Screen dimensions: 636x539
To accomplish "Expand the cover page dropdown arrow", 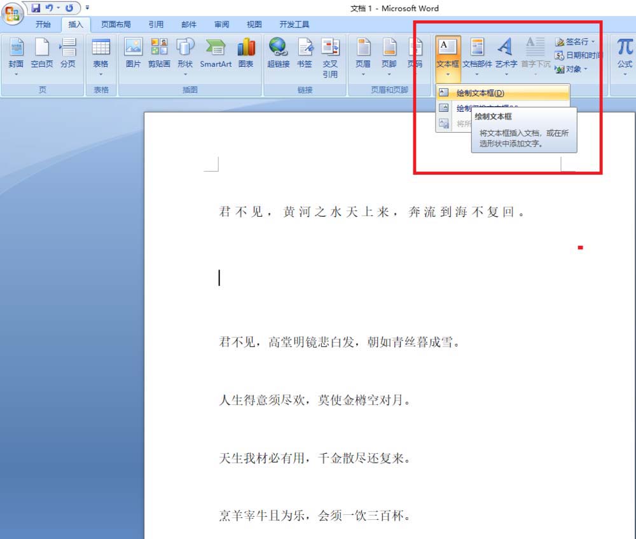I will [17, 74].
